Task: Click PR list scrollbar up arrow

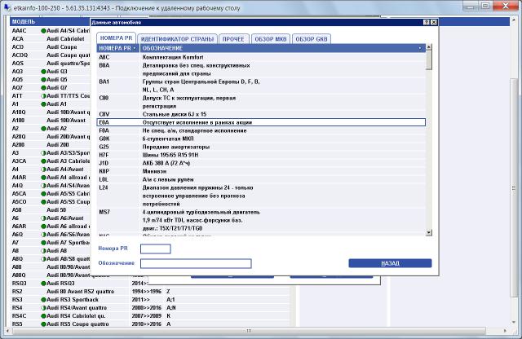Action: point(429,47)
